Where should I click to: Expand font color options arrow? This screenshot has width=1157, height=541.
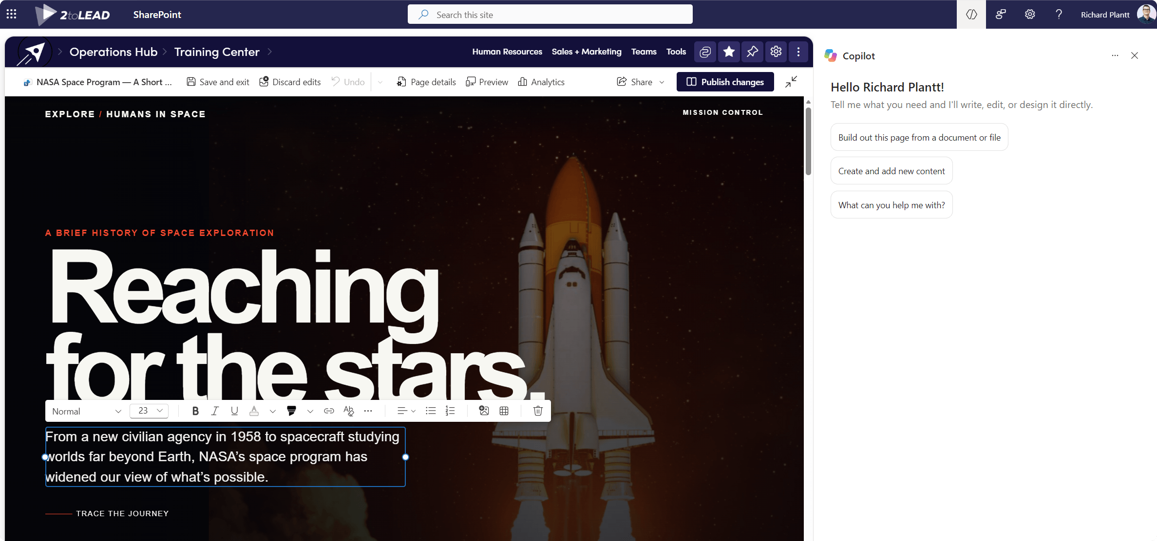[x=273, y=412]
